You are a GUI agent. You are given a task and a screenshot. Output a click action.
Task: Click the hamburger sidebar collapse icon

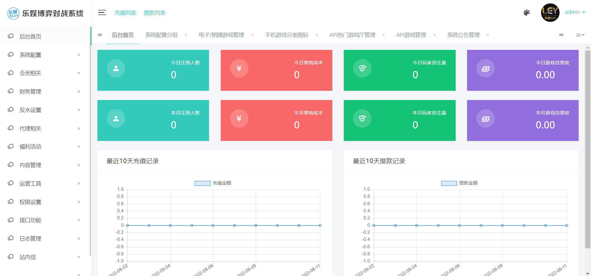pyautogui.click(x=102, y=13)
